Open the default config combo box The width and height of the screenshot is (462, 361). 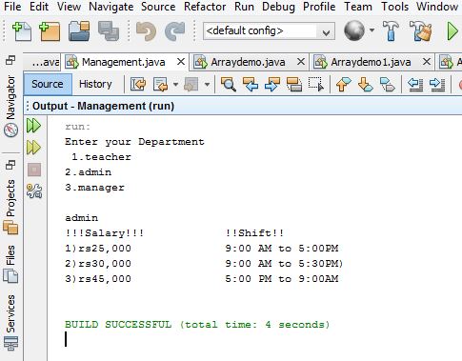click(269, 31)
